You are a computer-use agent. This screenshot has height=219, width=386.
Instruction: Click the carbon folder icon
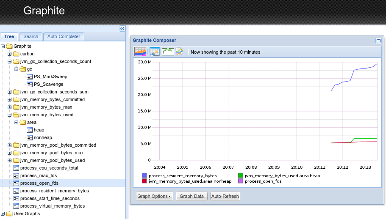(x=16, y=54)
